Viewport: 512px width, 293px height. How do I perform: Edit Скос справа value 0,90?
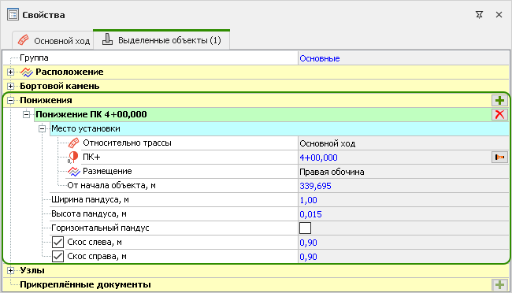click(403, 257)
